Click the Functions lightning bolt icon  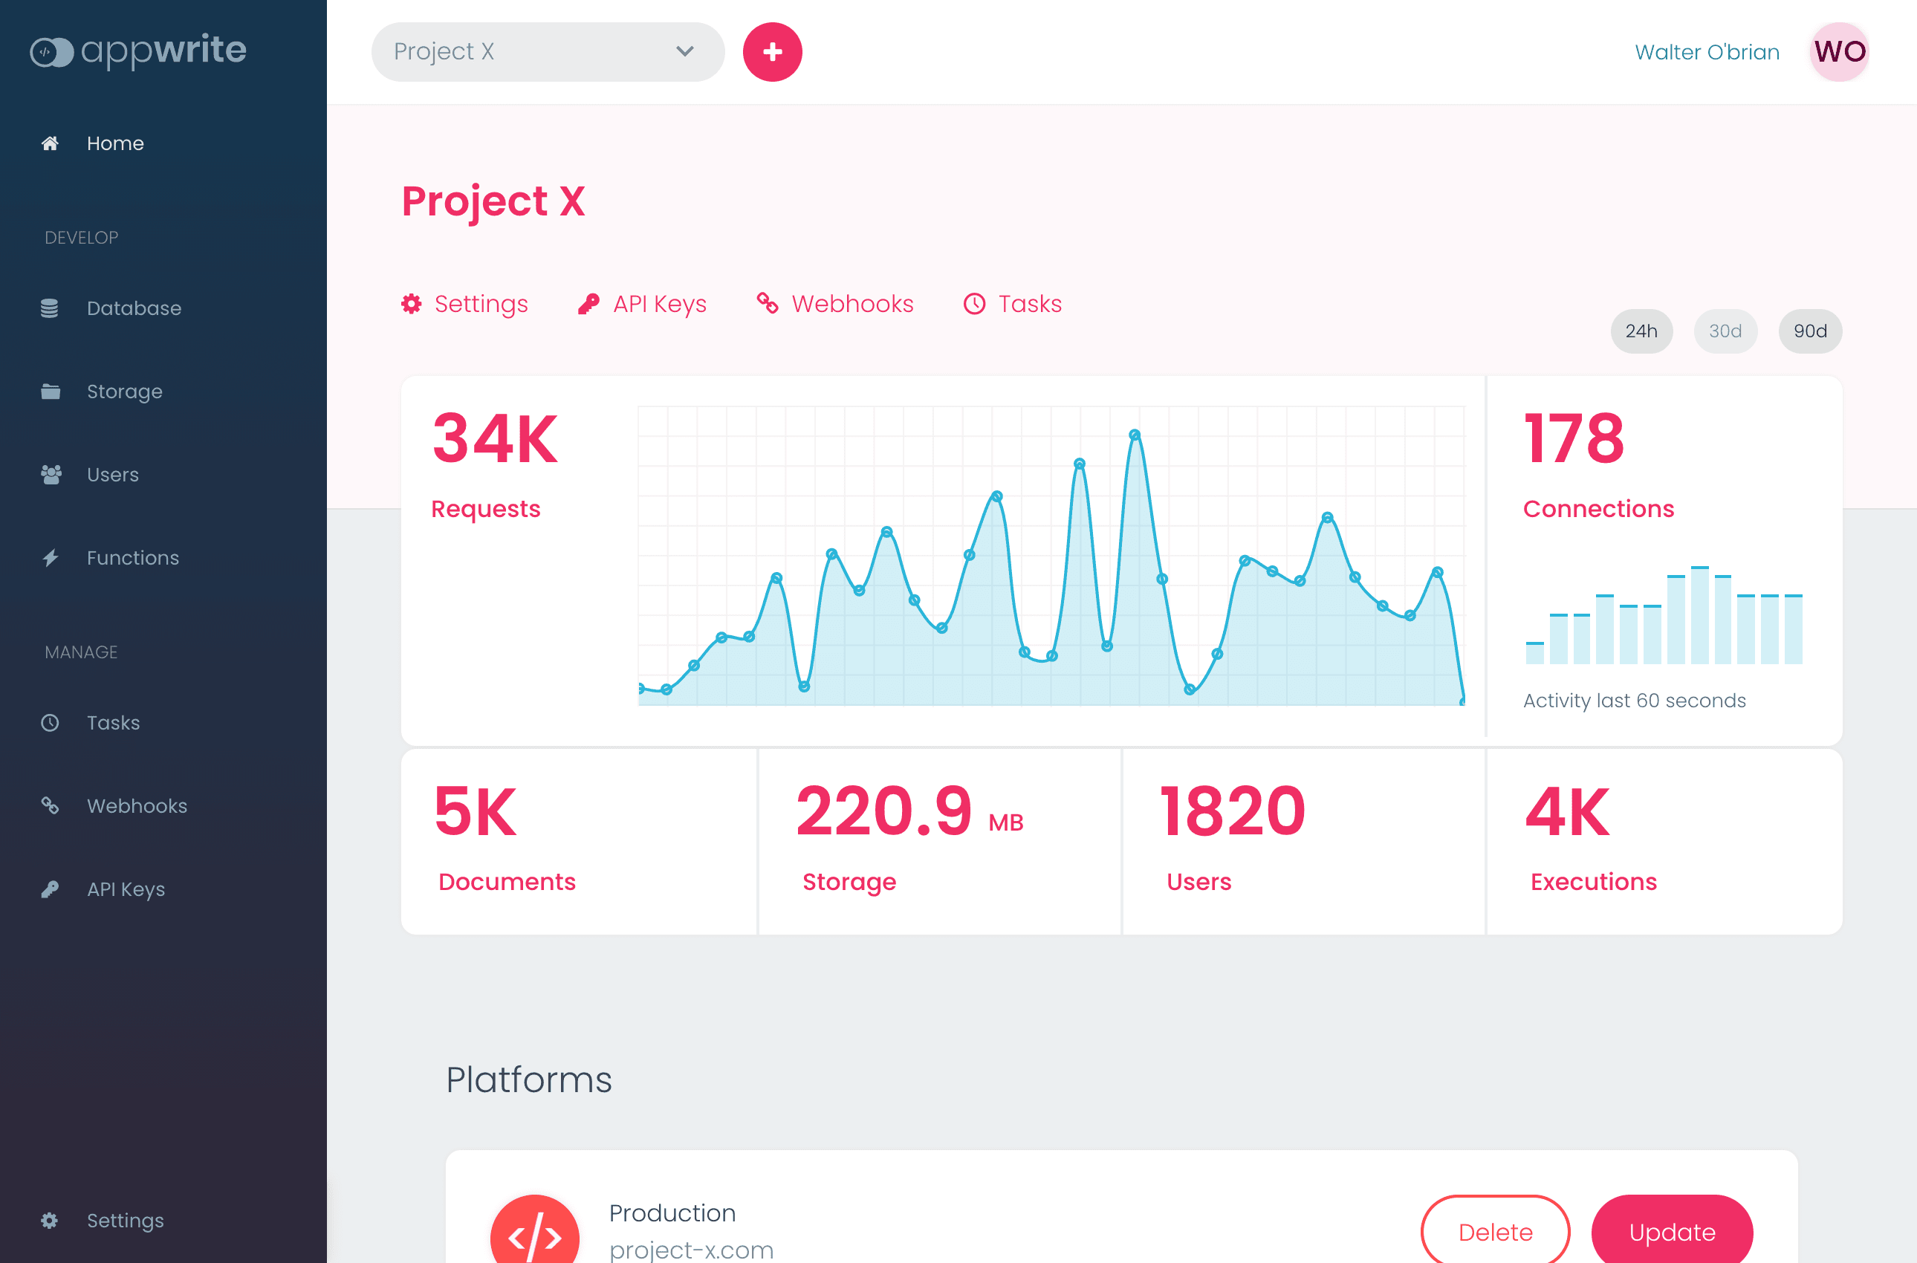[x=51, y=557]
